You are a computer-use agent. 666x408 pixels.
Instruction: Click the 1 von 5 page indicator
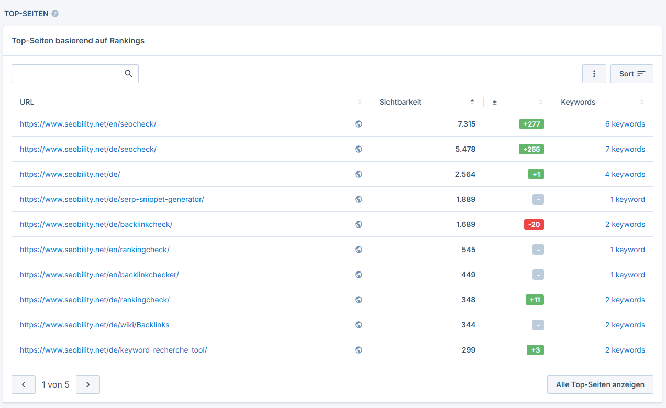click(56, 384)
